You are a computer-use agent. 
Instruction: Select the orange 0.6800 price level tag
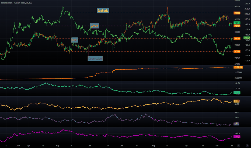(x=237, y=13)
